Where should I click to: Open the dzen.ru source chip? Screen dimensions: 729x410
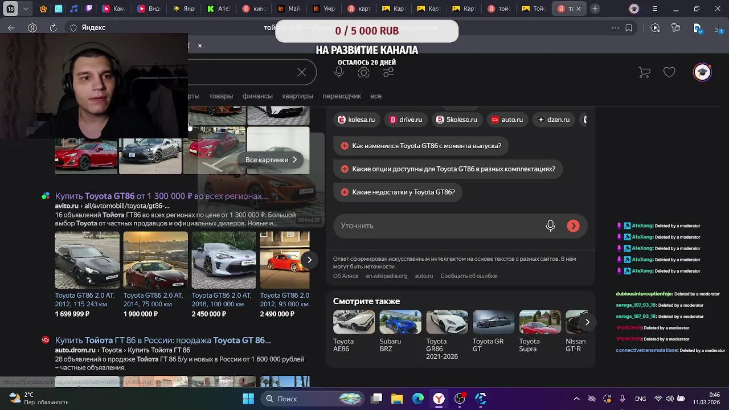point(554,120)
